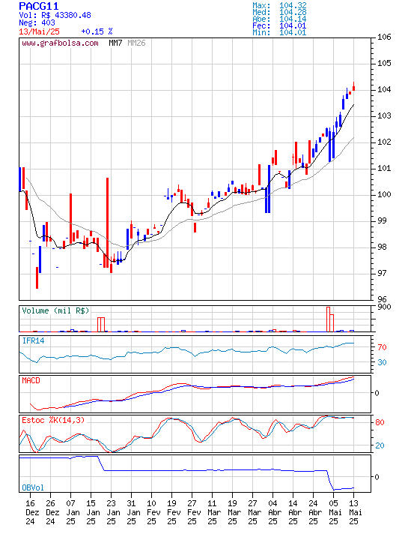Click the Fec: 104.01 closing value
The height and width of the screenshot is (540, 408).
pyautogui.click(x=279, y=25)
